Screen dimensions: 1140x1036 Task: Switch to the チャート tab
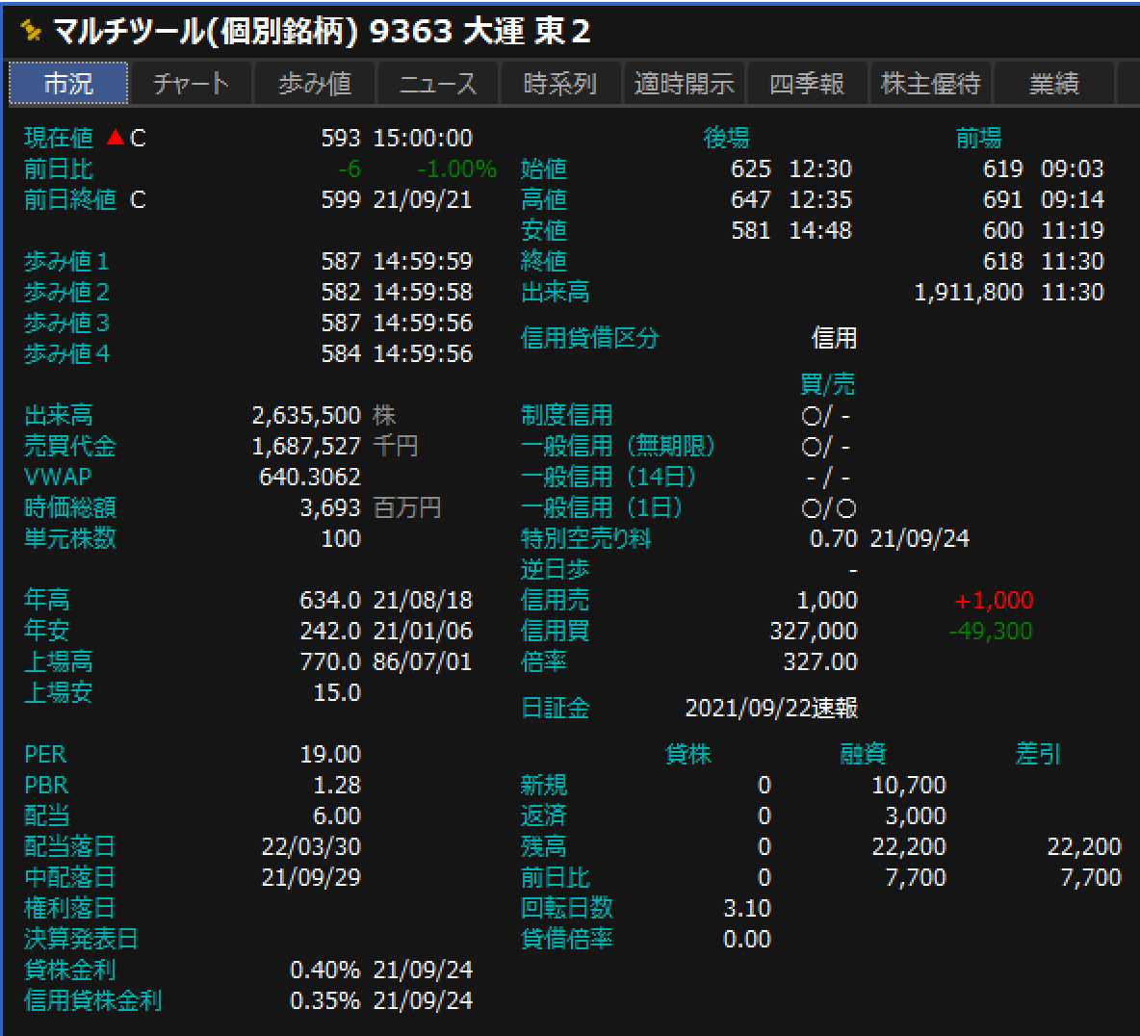[x=191, y=84]
